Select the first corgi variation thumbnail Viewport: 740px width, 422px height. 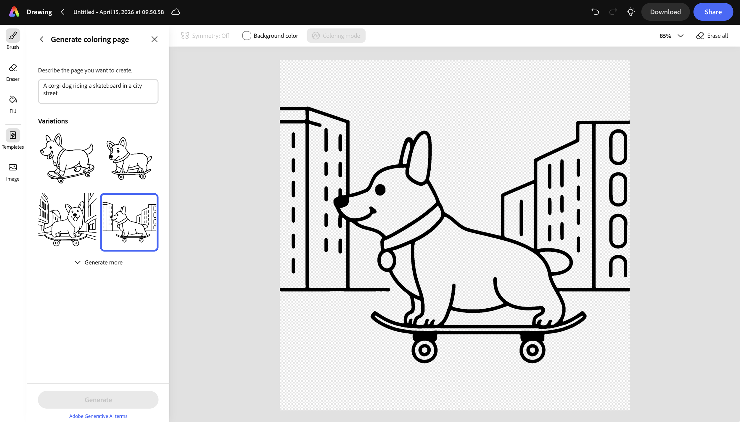tap(67, 158)
